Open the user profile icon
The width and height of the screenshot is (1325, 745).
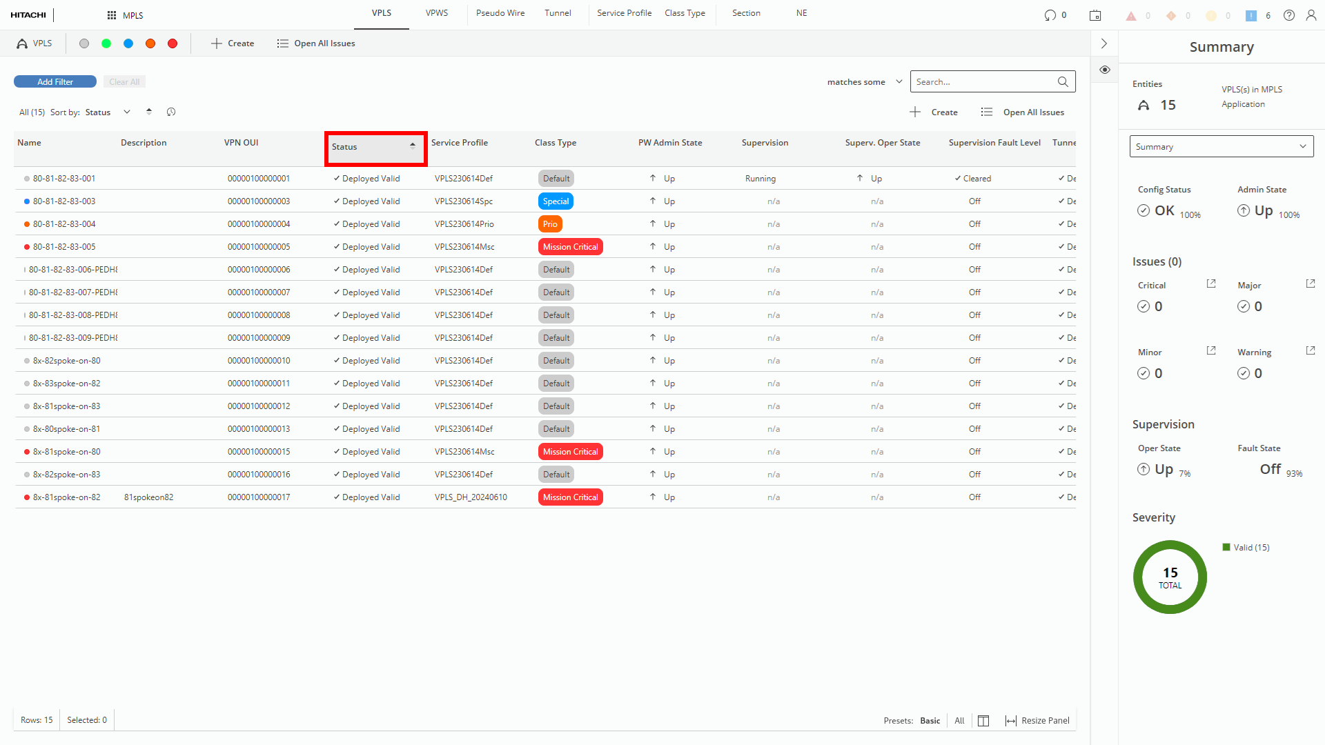1311,15
